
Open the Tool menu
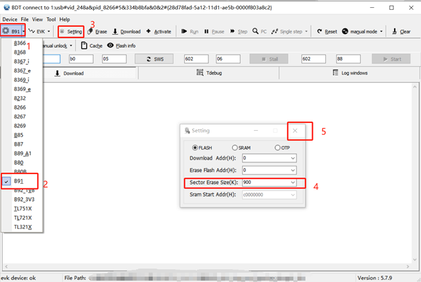pos(51,20)
